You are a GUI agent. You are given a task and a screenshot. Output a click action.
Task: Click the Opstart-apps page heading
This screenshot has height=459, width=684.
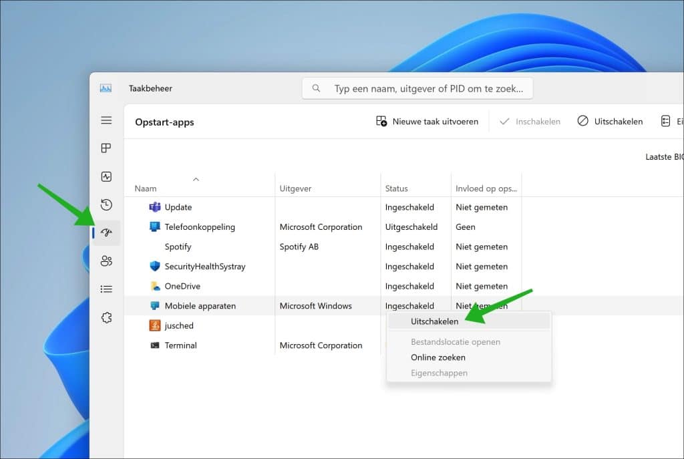click(x=164, y=122)
